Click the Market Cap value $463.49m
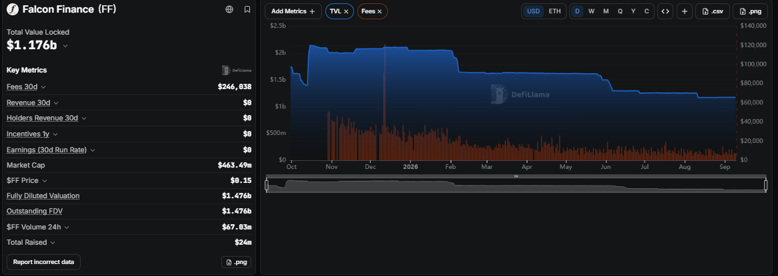This screenshot has height=276, width=778. coord(235,165)
